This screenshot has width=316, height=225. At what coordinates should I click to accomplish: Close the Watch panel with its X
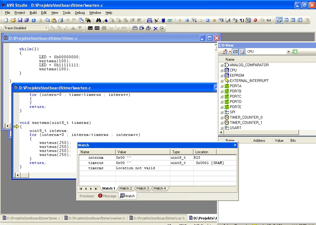235,145
